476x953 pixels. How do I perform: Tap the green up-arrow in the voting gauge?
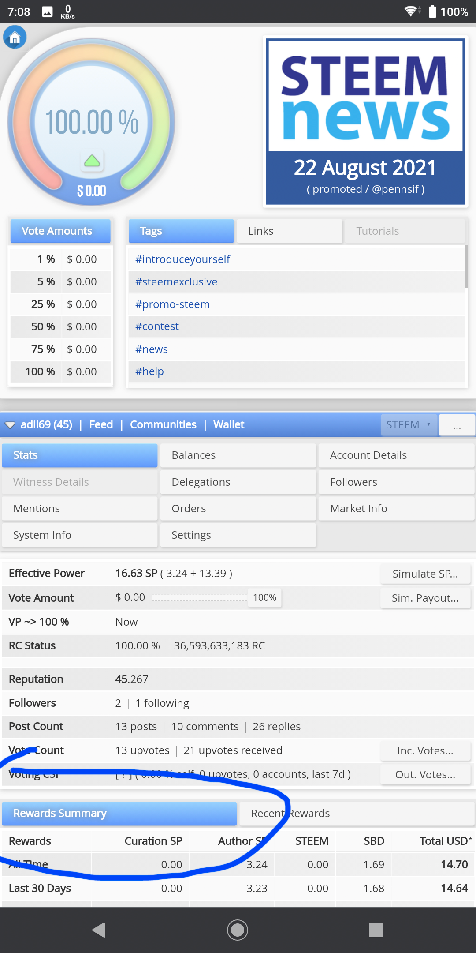92,161
